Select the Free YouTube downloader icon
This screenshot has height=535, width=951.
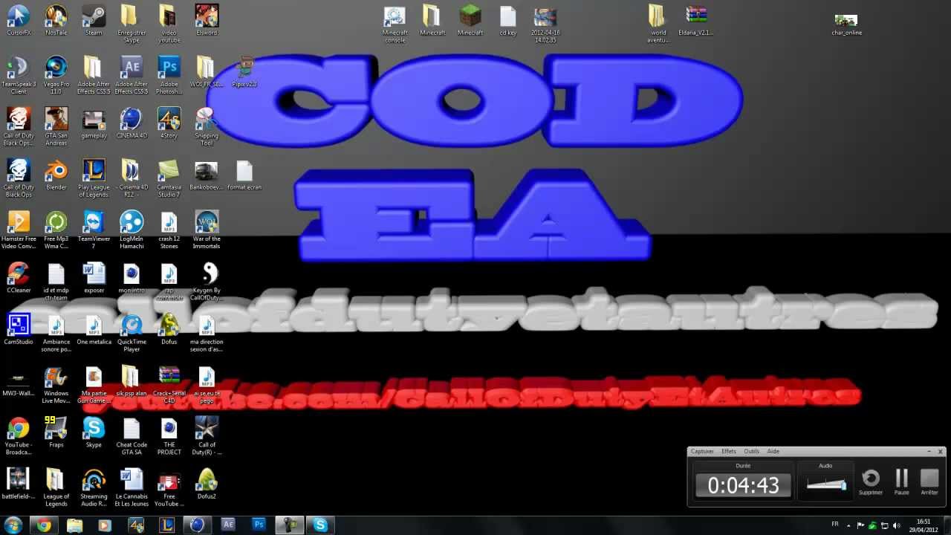pos(169,486)
